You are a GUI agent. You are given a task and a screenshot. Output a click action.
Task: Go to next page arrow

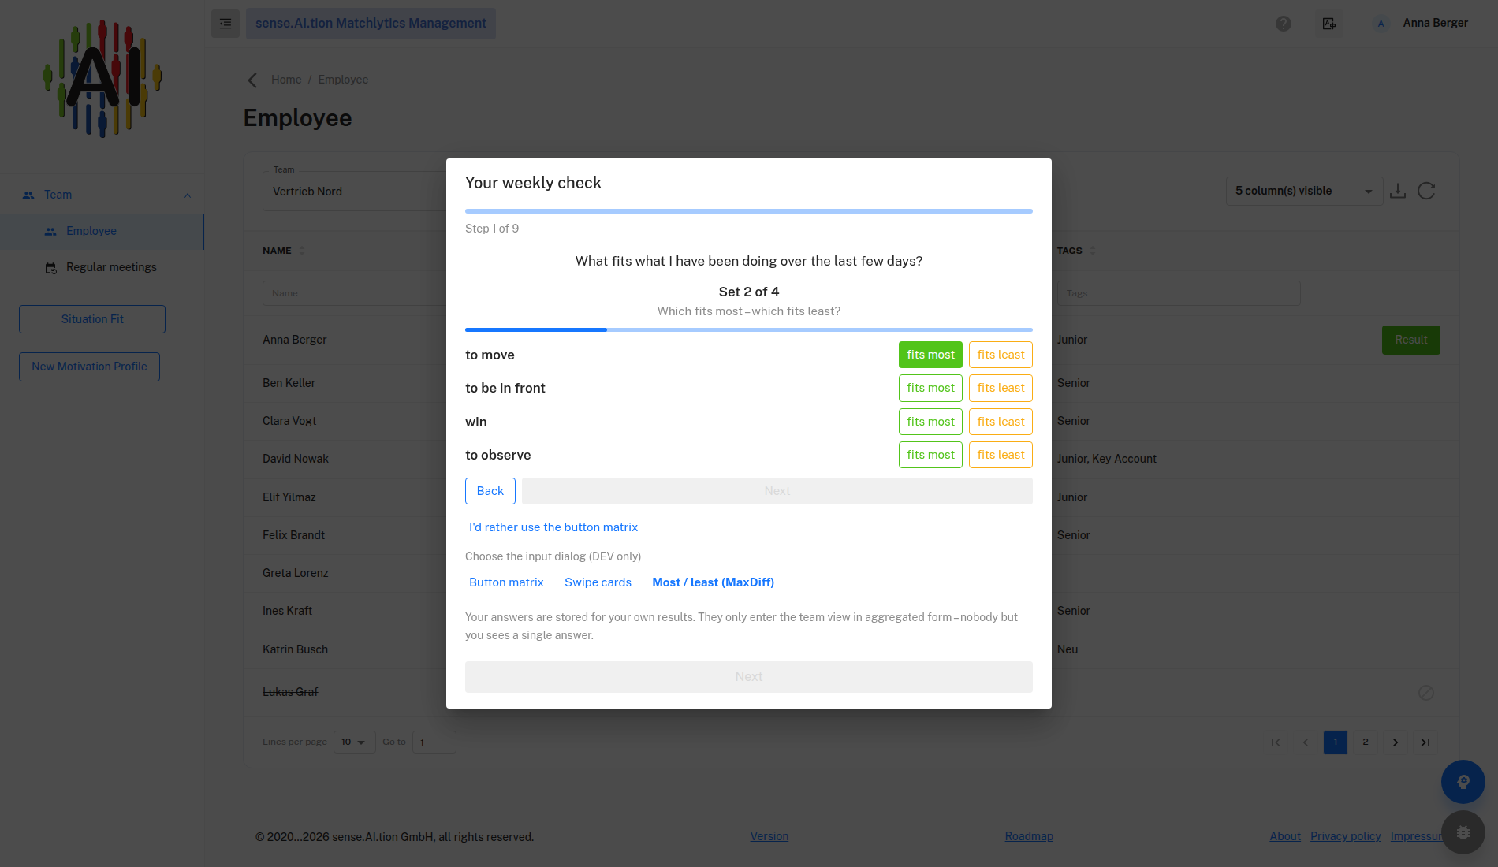[x=1396, y=742]
